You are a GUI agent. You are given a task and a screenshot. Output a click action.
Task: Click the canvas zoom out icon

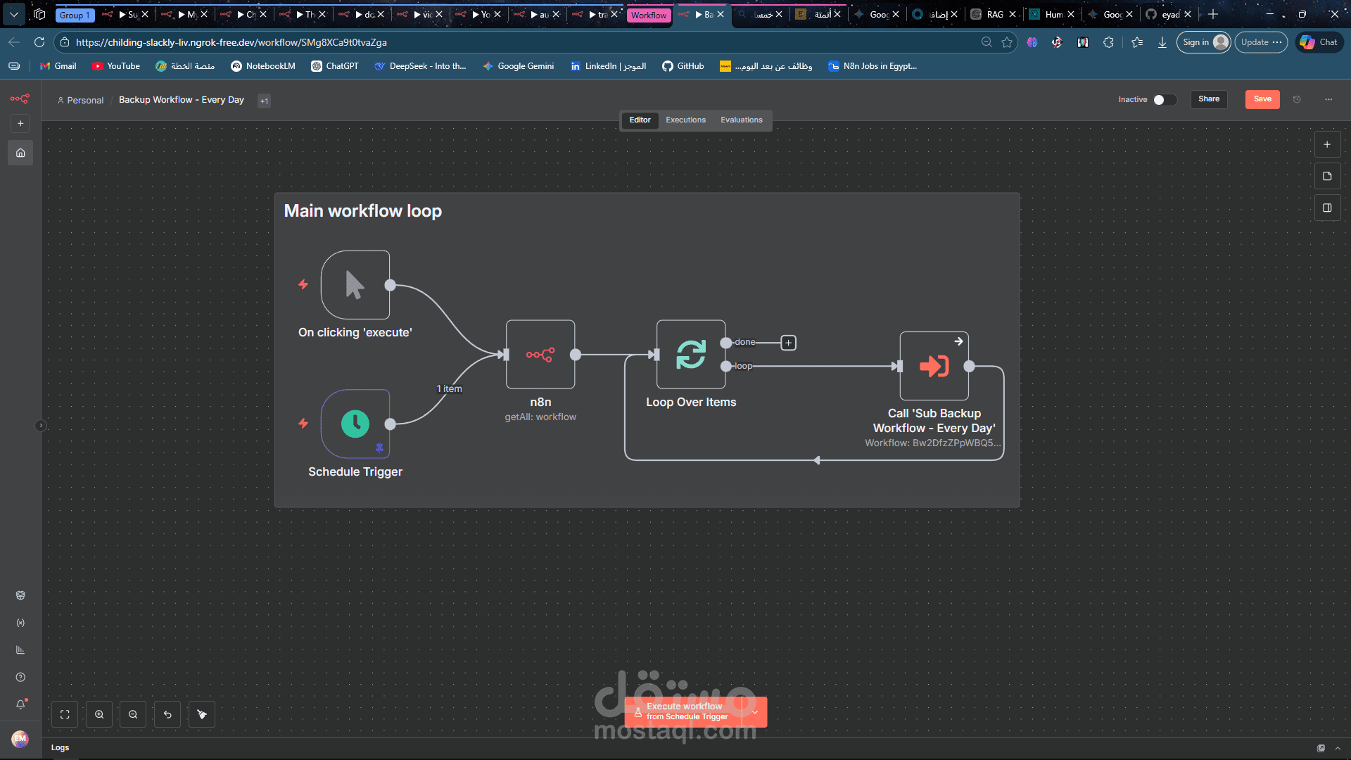[133, 714]
